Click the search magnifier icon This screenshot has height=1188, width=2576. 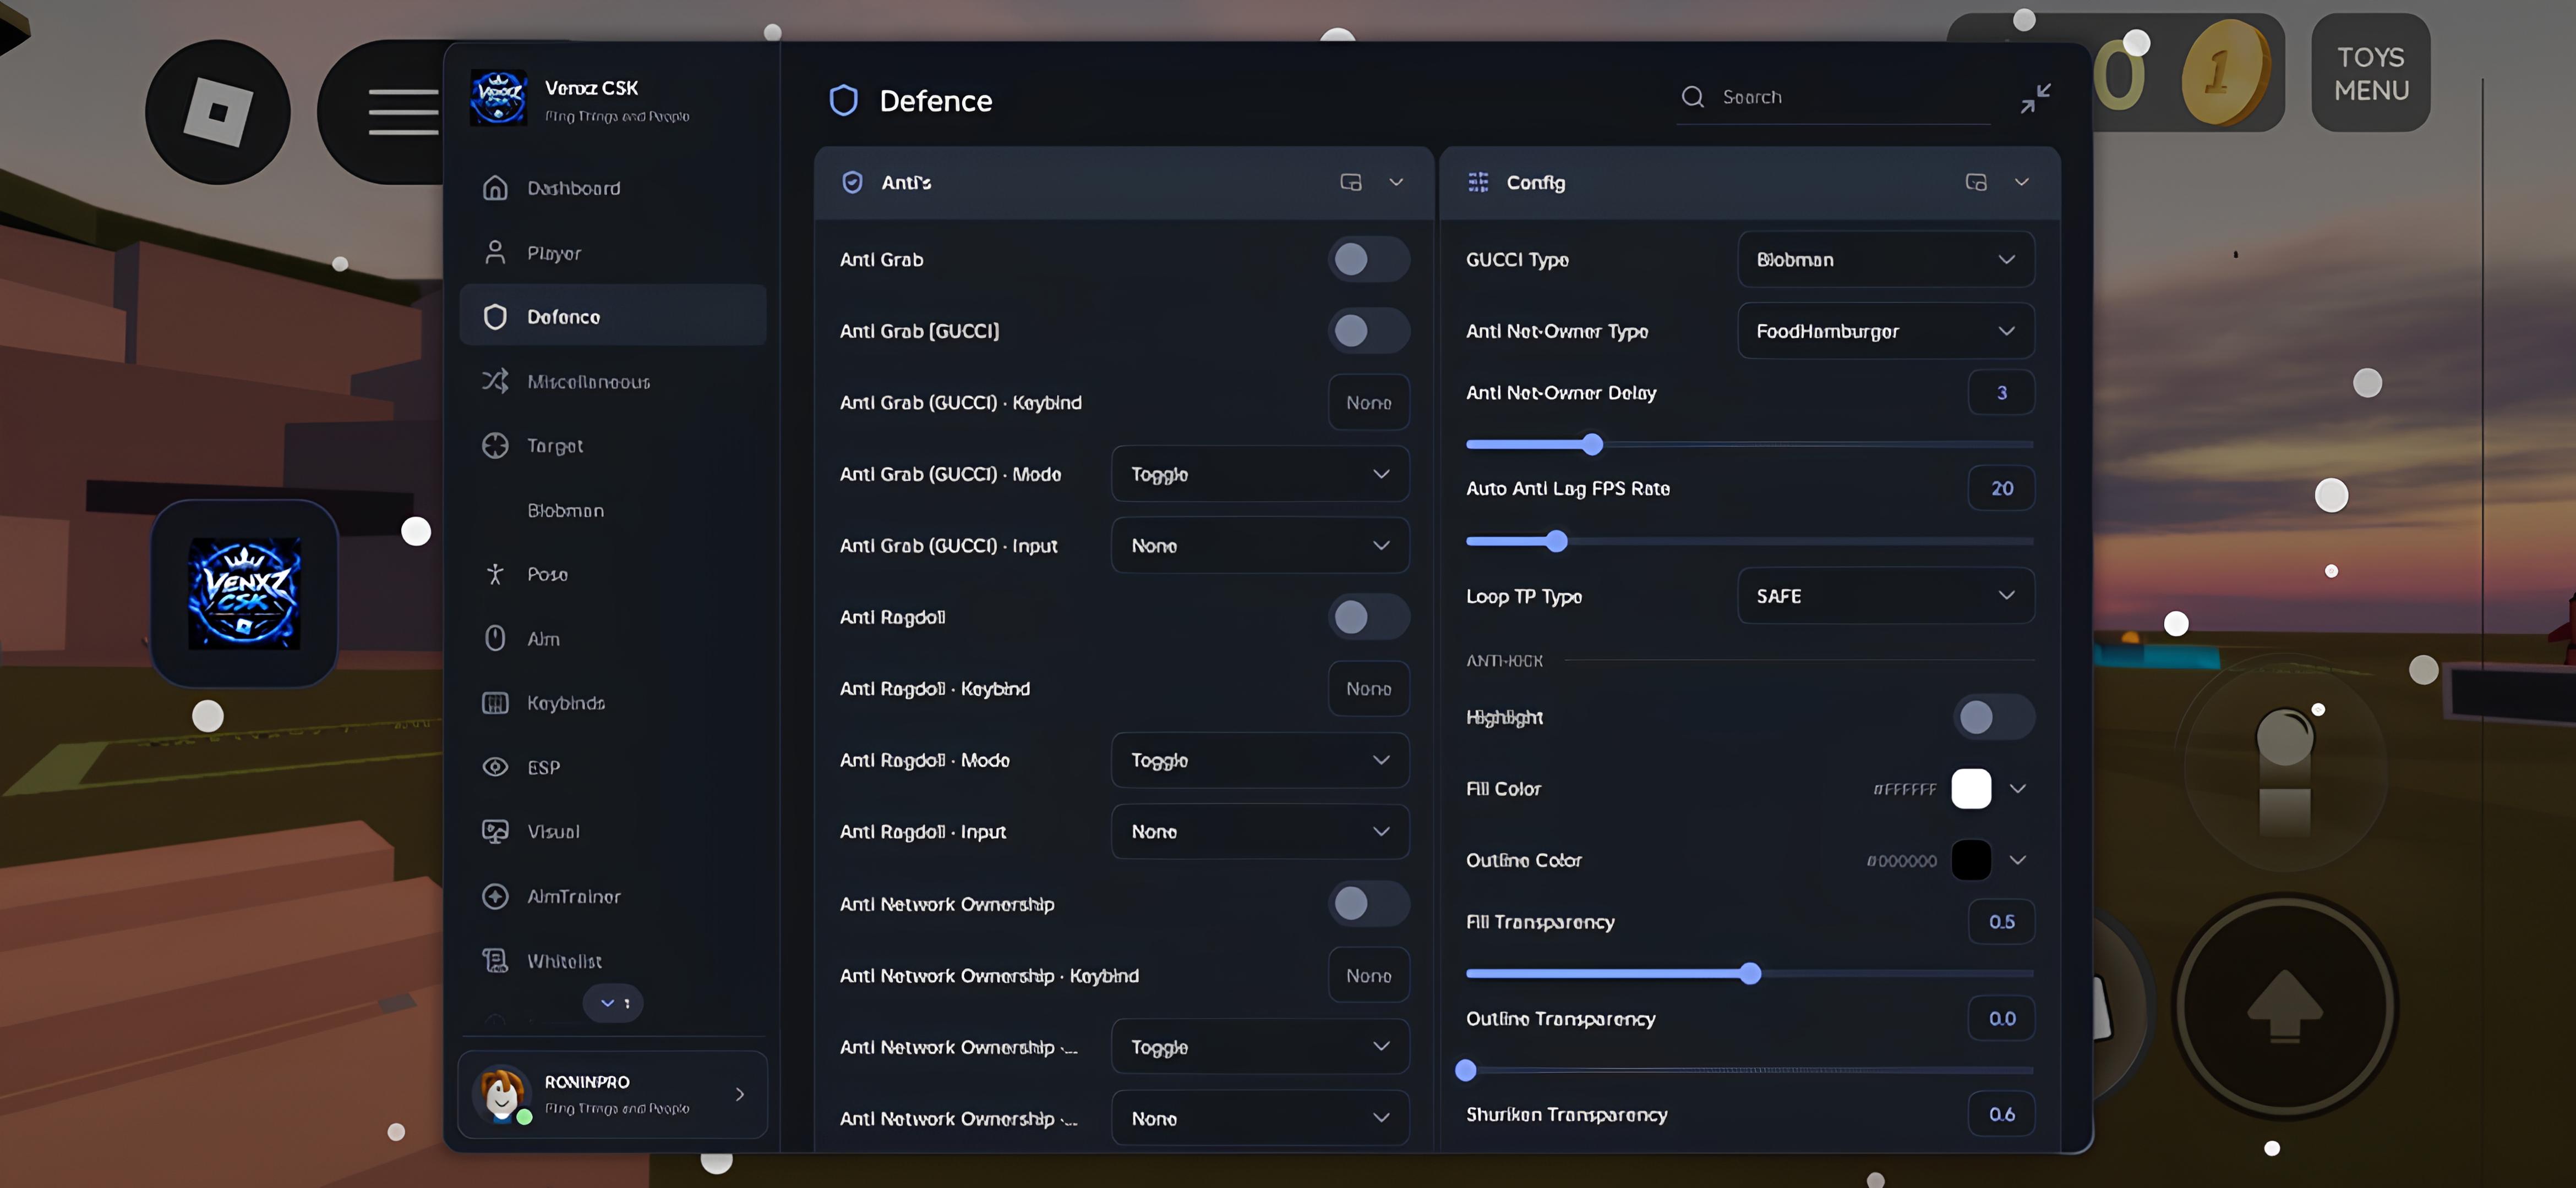pos(1692,97)
